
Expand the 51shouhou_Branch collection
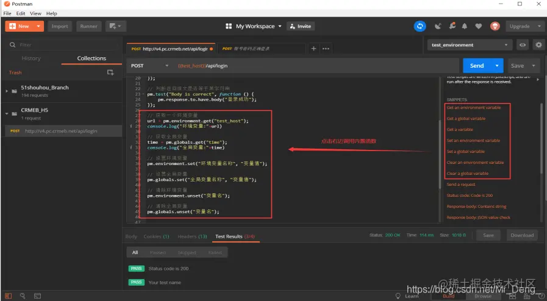coord(7,91)
